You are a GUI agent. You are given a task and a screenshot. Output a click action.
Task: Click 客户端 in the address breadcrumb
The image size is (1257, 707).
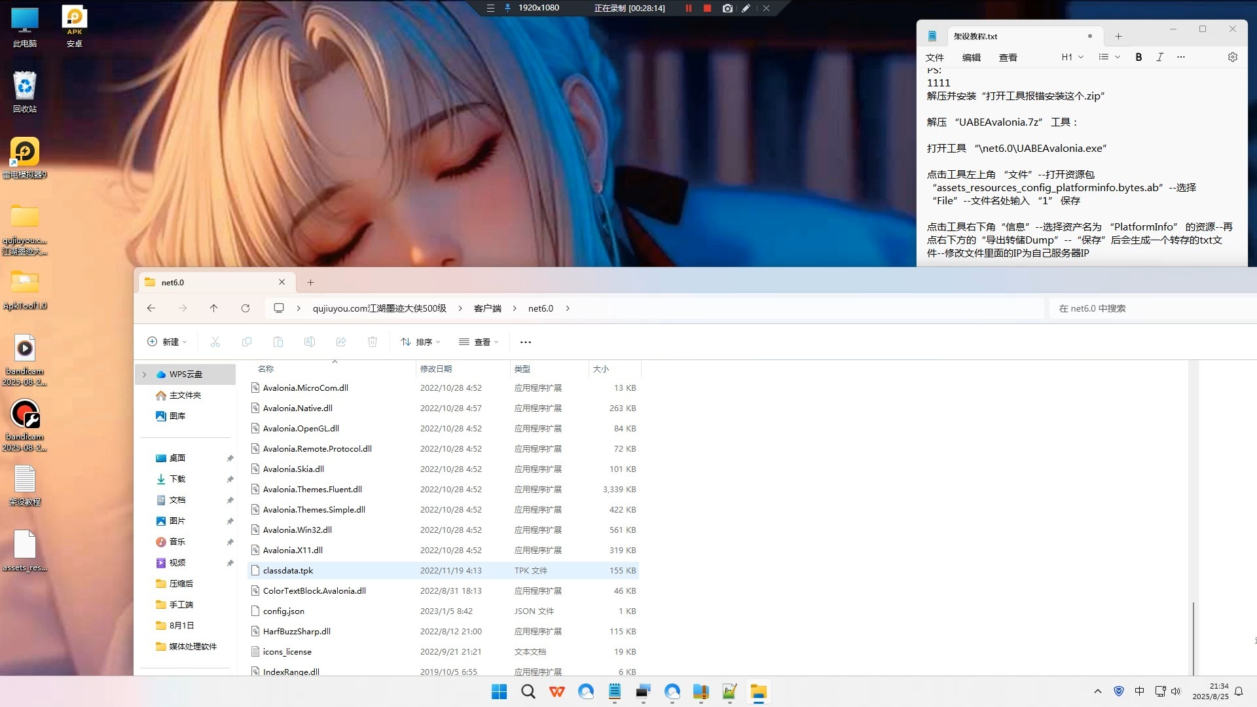[x=487, y=308]
